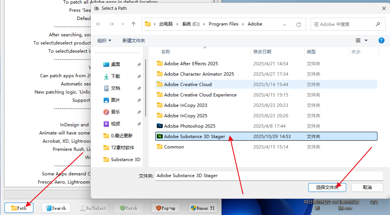Viewport: 390px width, 215px height.
Task: Click the pin icon beside 下载
Action: (x=139, y=76)
